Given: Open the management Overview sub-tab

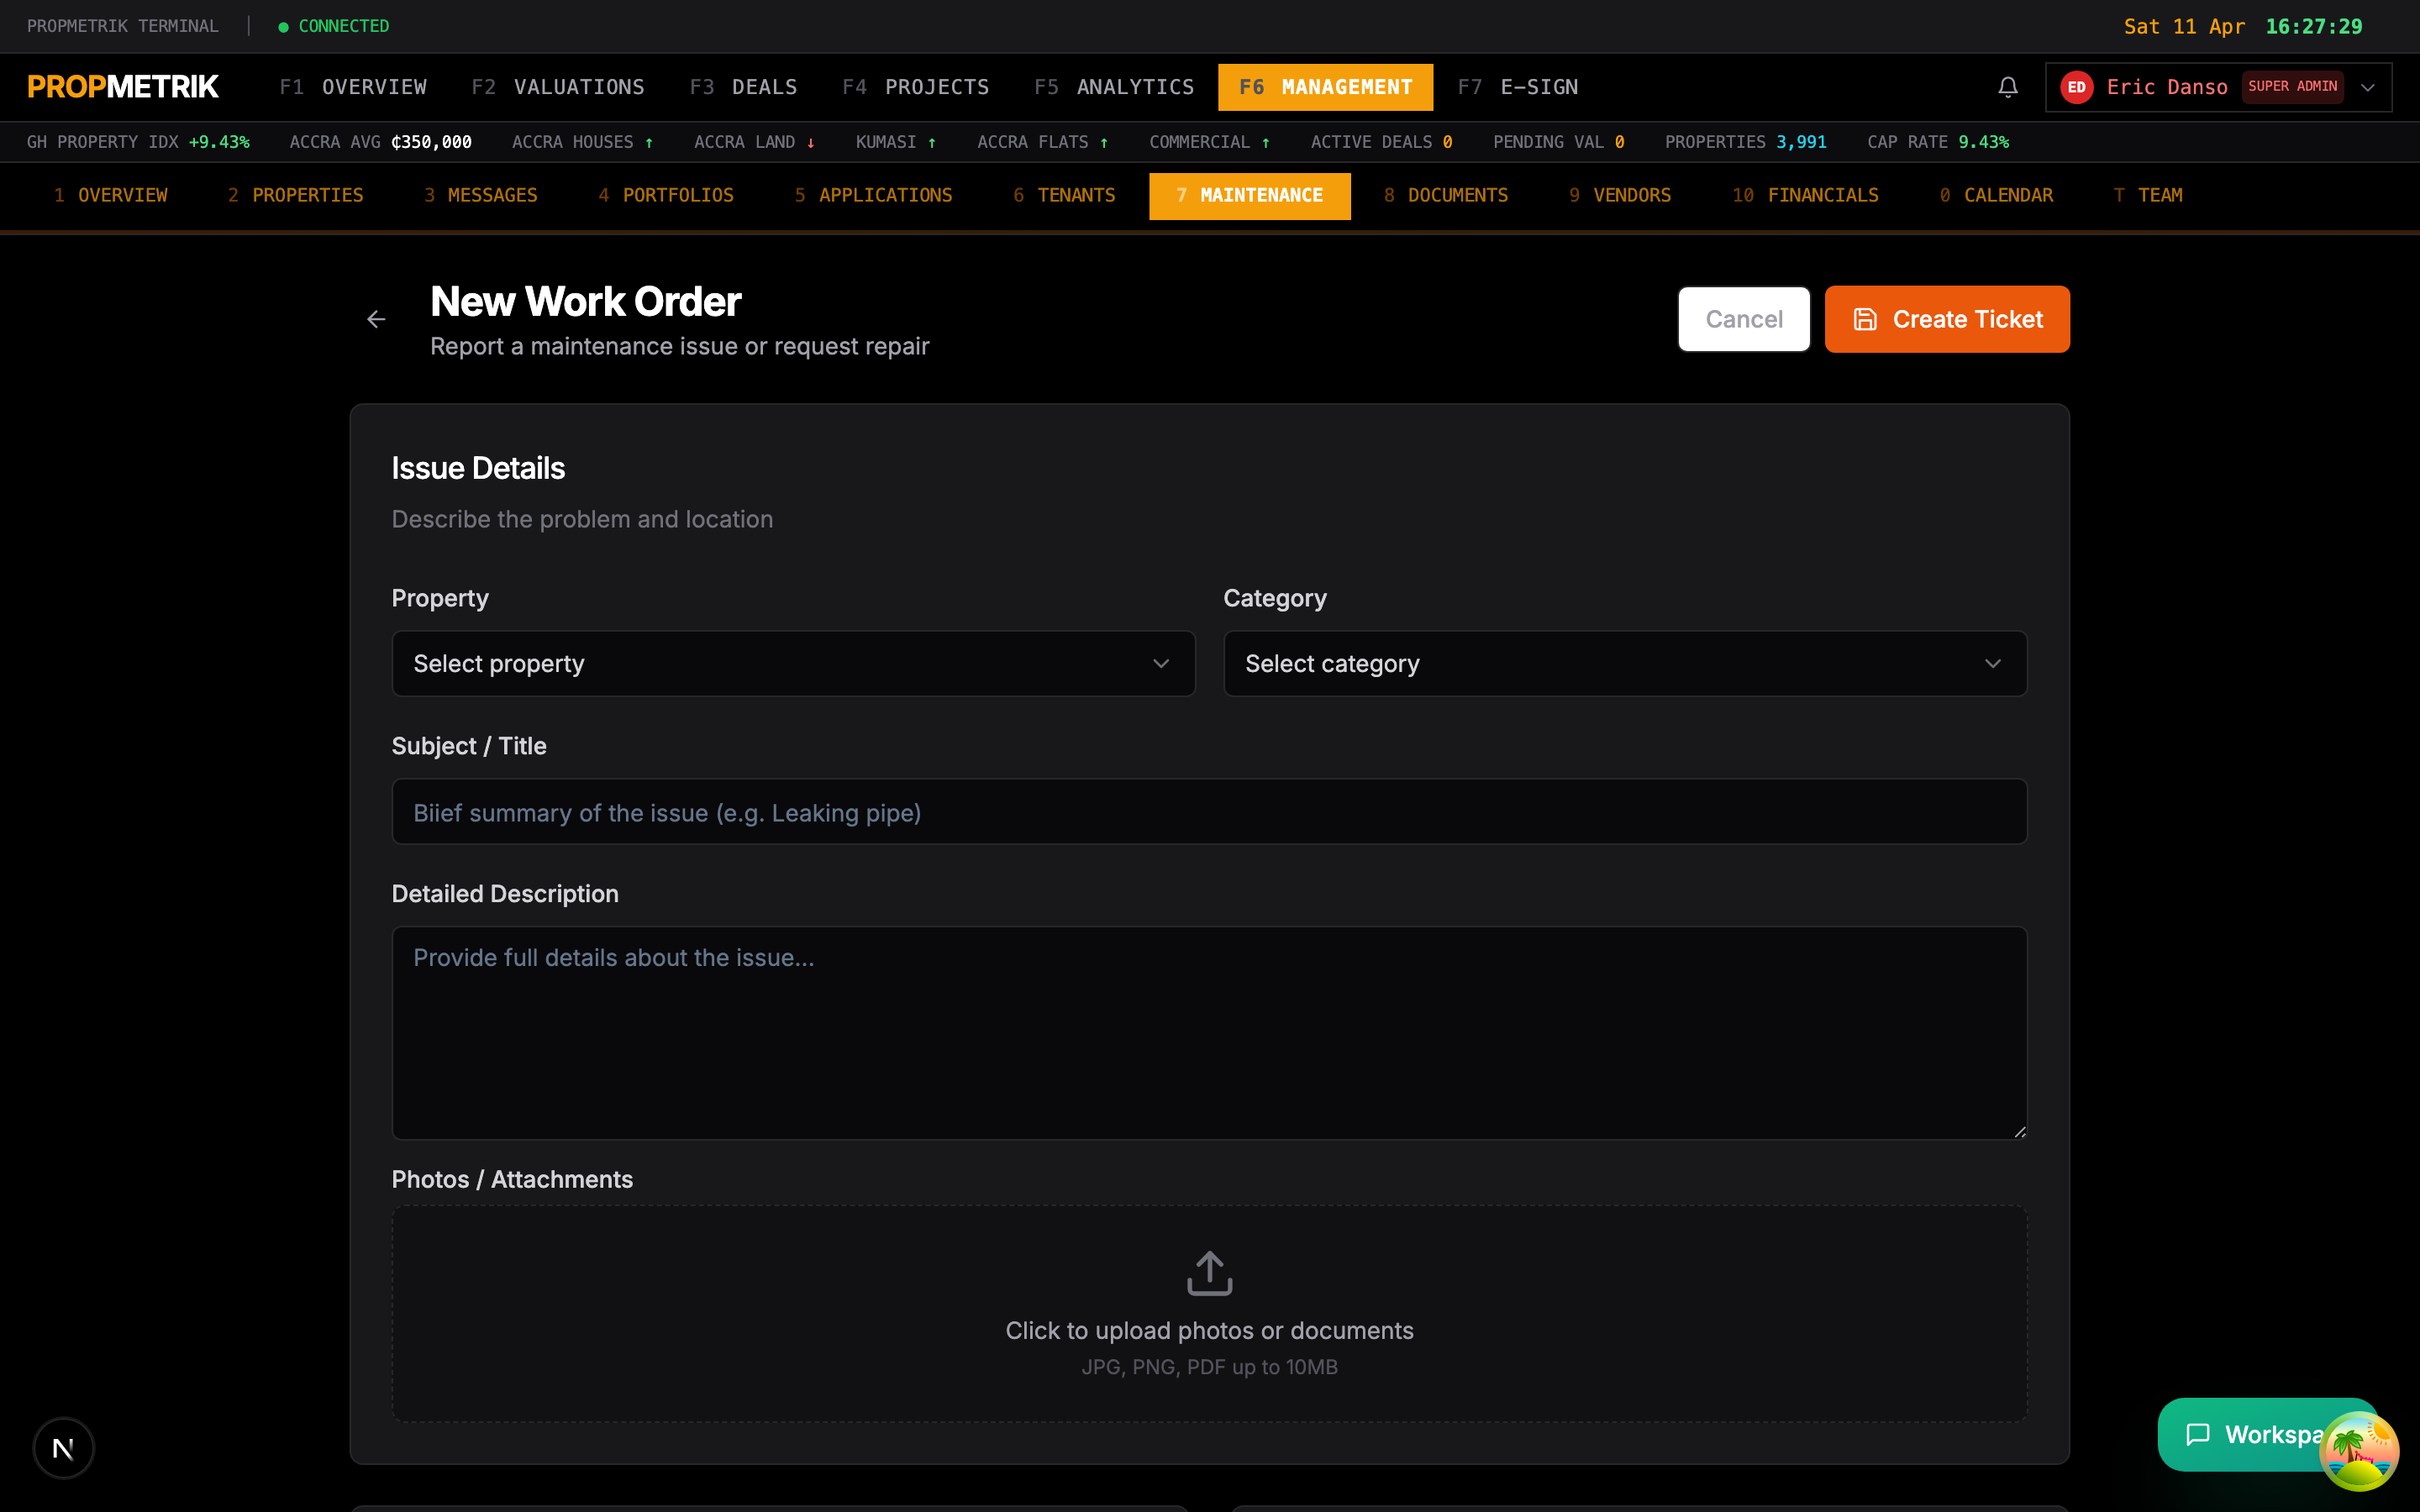Looking at the screenshot, I should [110, 195].
